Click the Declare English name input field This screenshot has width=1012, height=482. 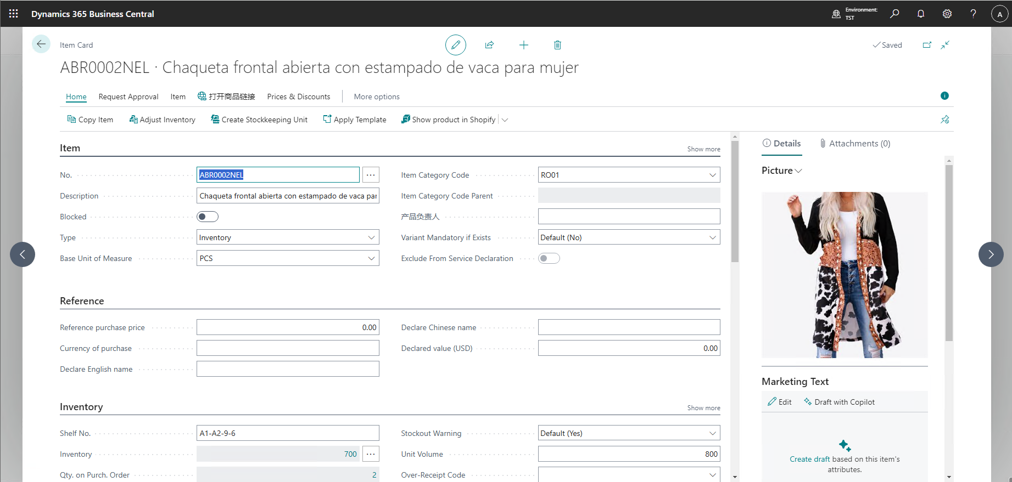click(288, 369)
